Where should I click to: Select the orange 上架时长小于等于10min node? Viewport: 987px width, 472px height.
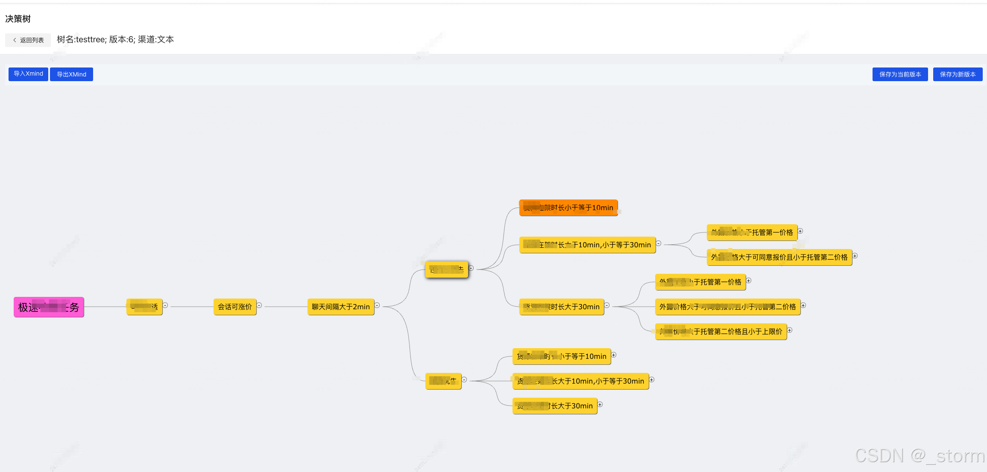click(x=568, y=208)
